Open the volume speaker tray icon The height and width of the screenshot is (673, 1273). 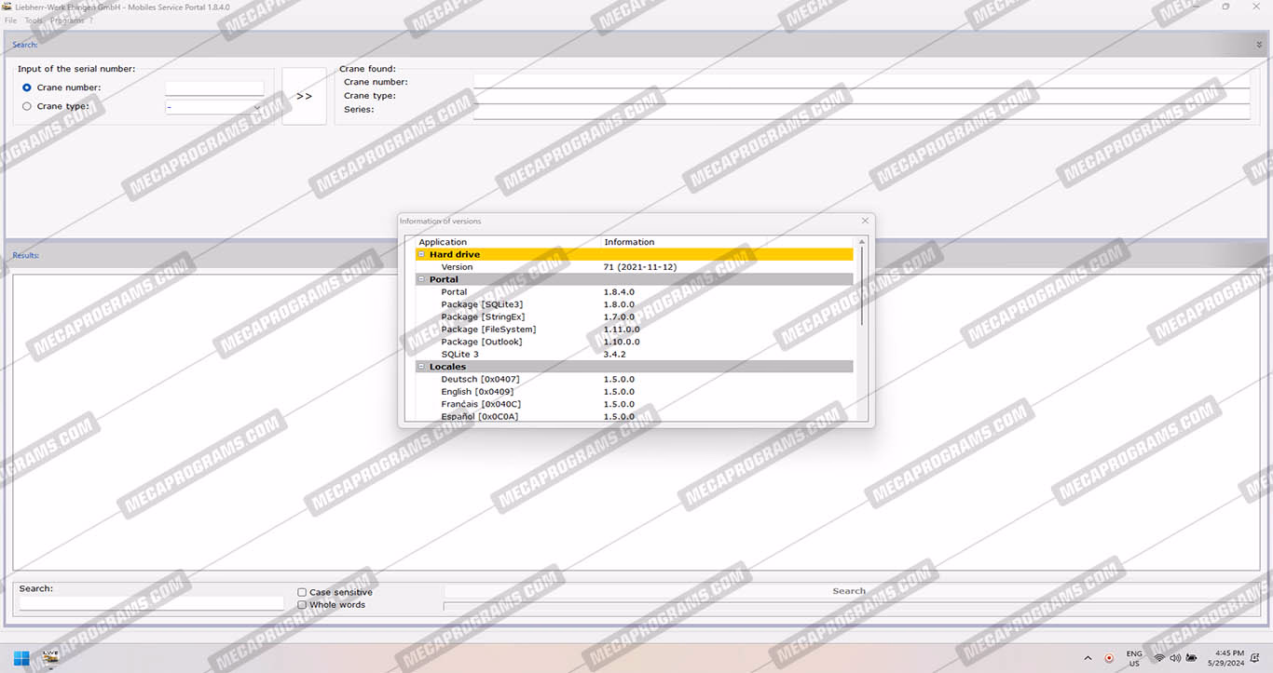1175,658
